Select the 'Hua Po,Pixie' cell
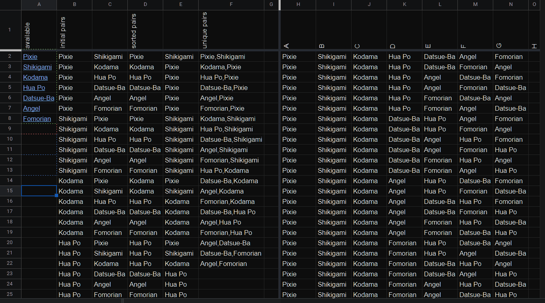 click(231, 77)
